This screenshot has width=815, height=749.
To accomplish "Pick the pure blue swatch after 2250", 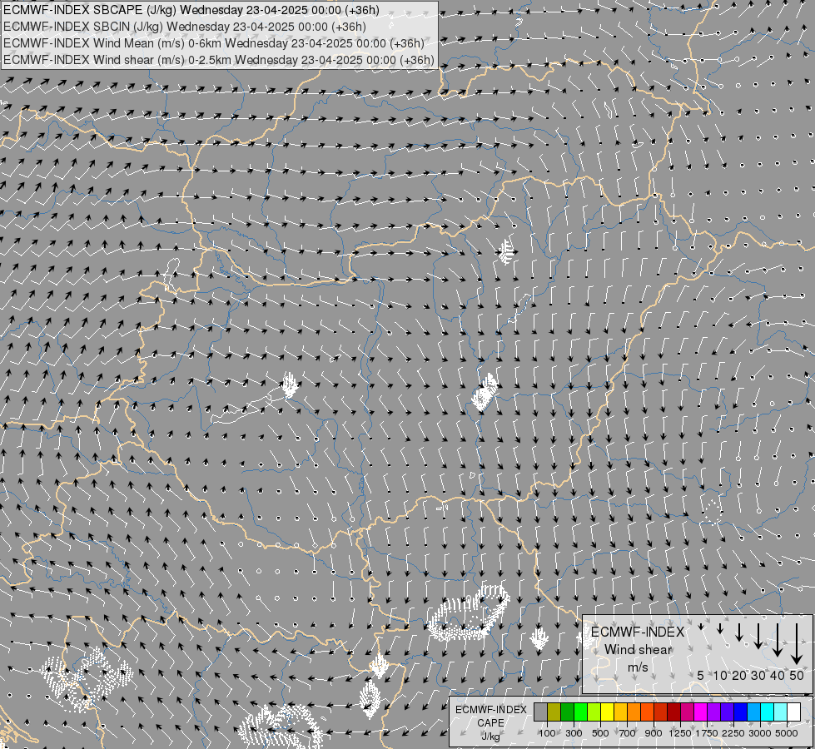I will pos(741,712).
